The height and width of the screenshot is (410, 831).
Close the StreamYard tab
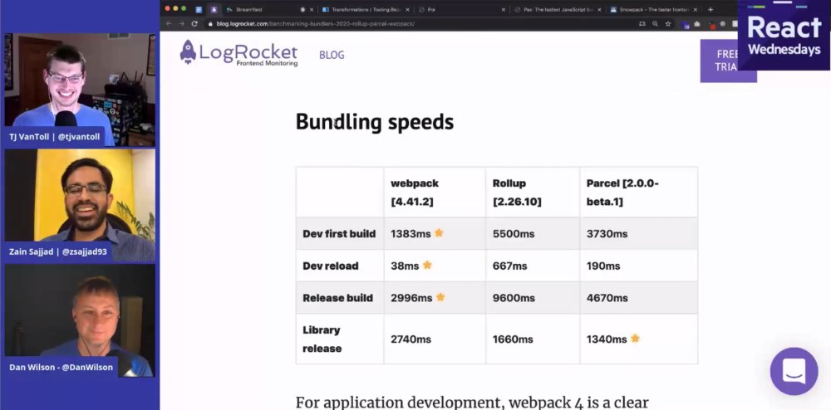(x=312, y=9)
